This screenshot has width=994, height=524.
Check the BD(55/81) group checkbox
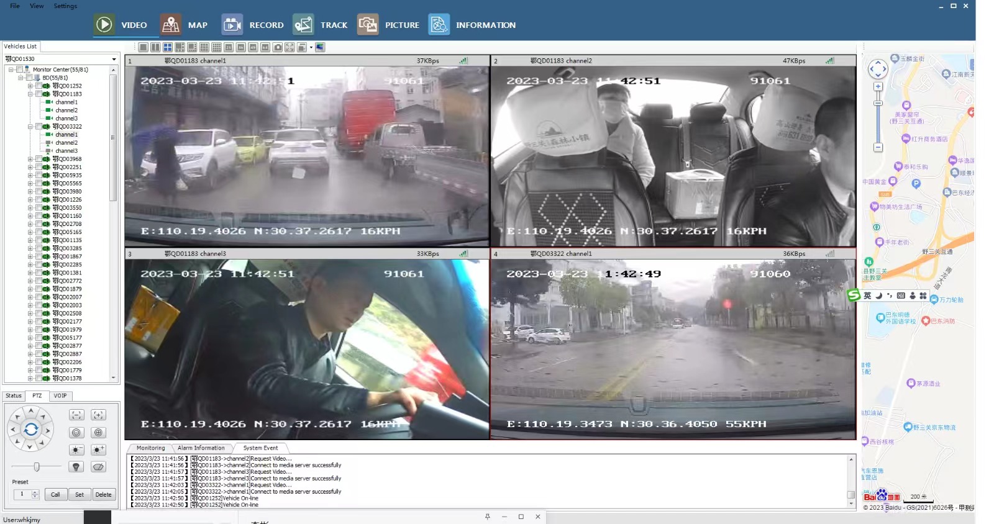coord(29,78)
